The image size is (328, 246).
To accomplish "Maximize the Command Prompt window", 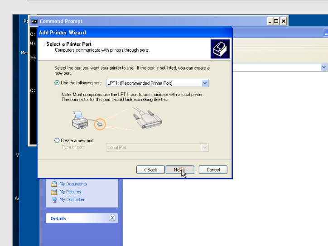I will [276, 21].
